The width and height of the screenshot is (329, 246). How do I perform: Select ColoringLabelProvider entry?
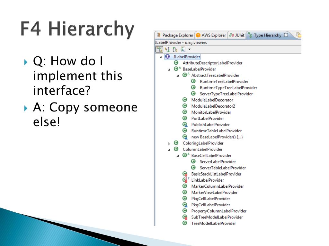click(x=203, y=143)
